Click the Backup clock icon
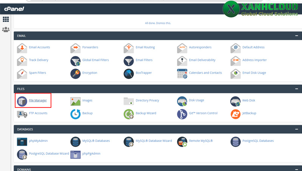The height and width of the screenshot is (171, 302). pos(75,114)
